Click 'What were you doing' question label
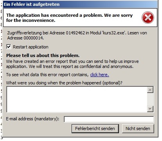 pos(64,83)
